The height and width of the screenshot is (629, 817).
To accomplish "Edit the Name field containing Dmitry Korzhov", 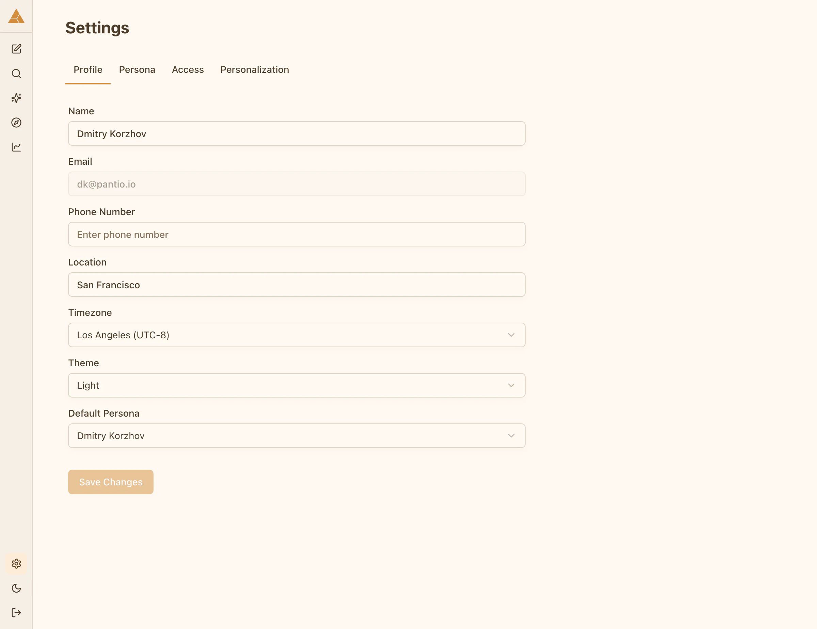I will 297,133.
